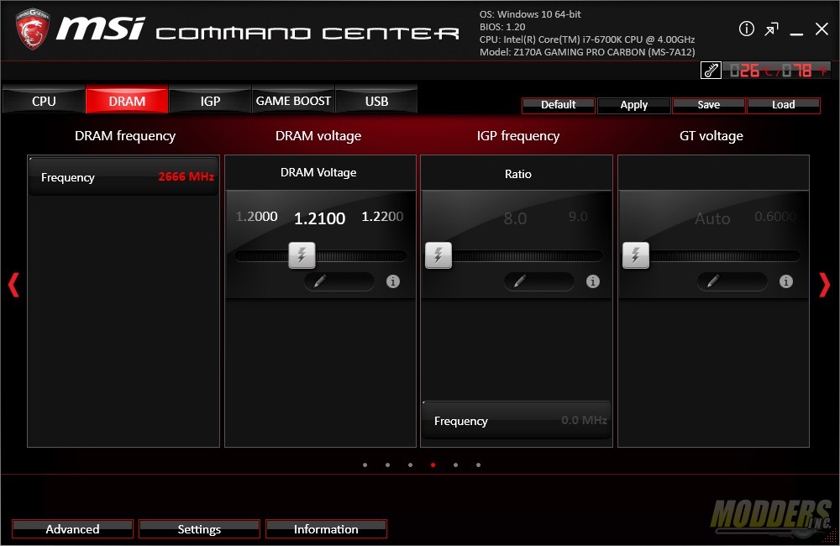Viewport: 840px width, 546px height.
Task: Select the fifth page indicator dot
Action: [x=455, y=465]
